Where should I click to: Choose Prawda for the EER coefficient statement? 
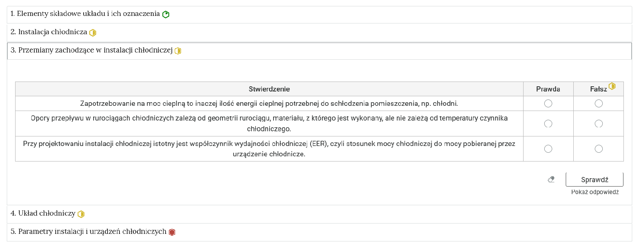pos(548,149)
